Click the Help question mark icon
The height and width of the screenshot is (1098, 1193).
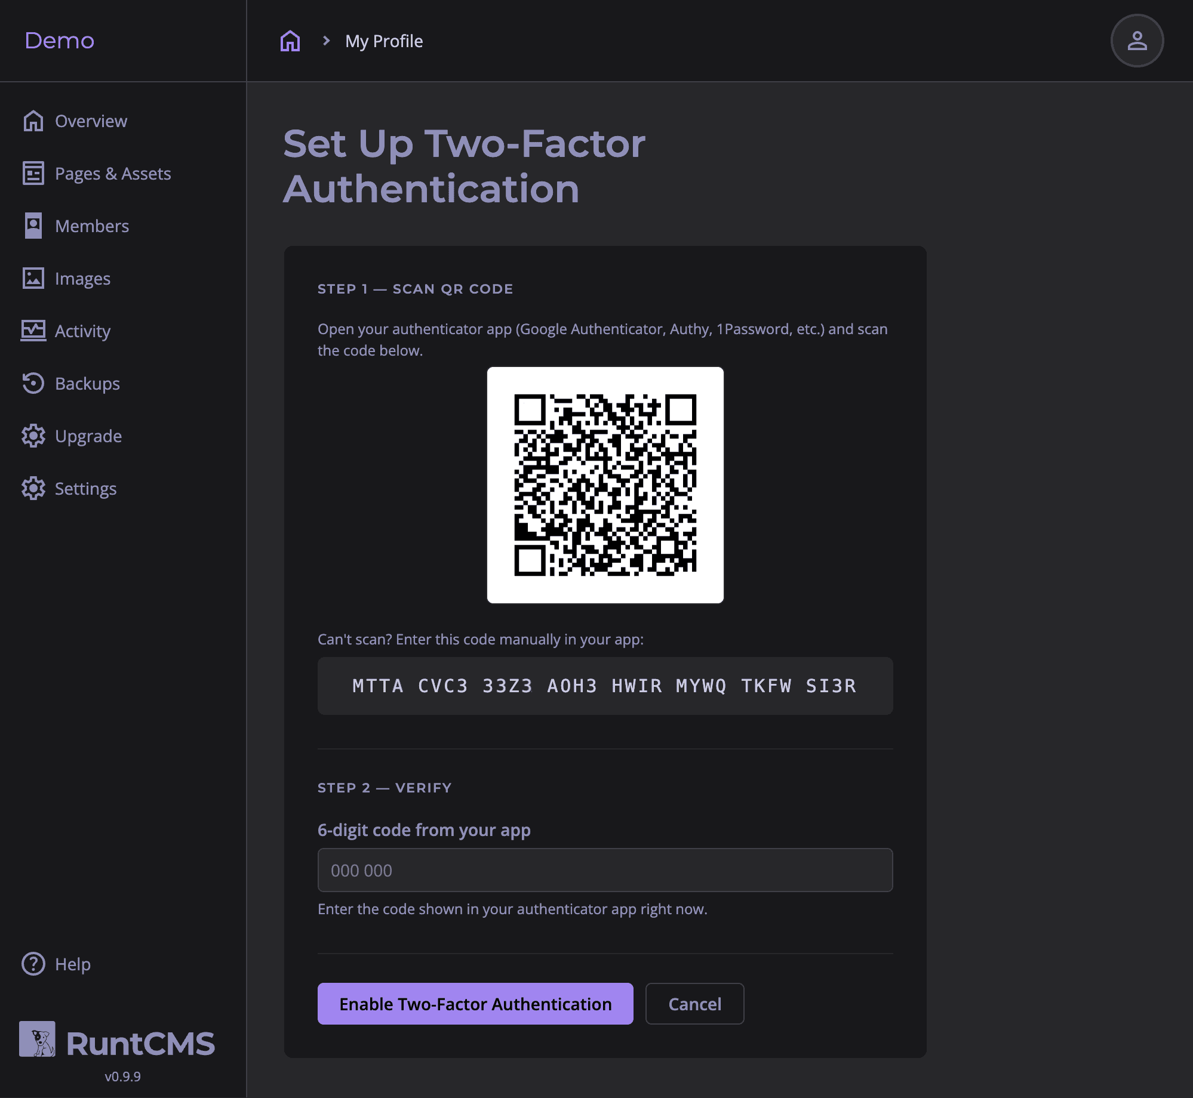click(x=33, y=964)
